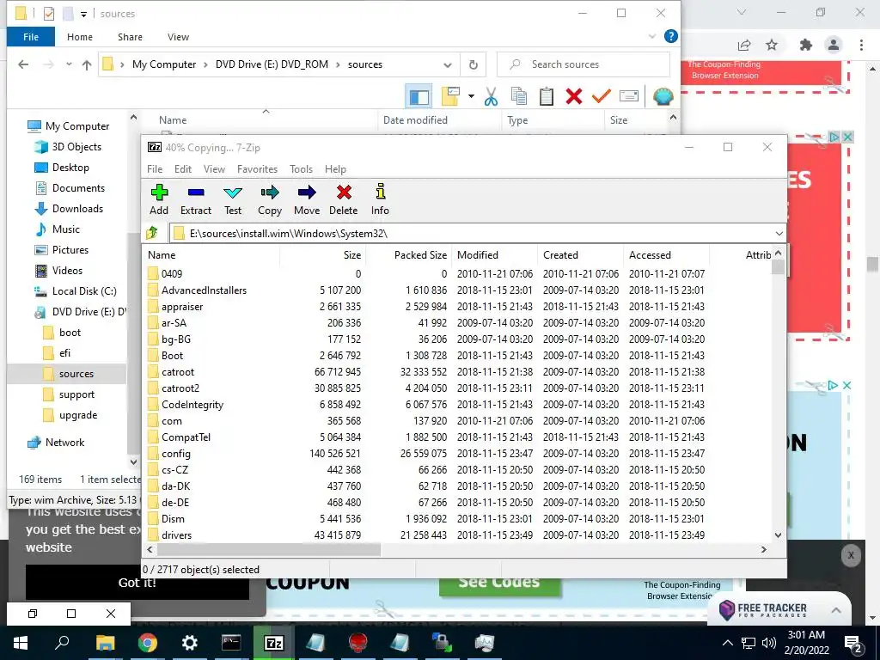Viewport: 880px width, 660px height.
Task: Select the Downloads folder in Explorer sidebar
Action: [77, 209]
